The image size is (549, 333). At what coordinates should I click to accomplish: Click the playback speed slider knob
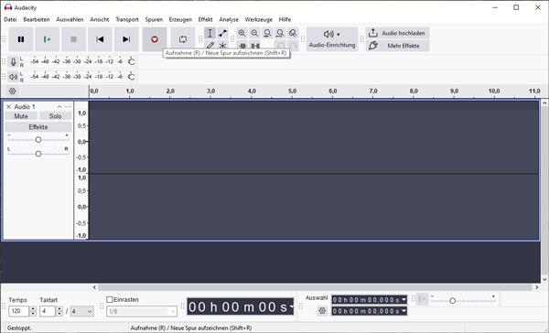coord(452,301)
